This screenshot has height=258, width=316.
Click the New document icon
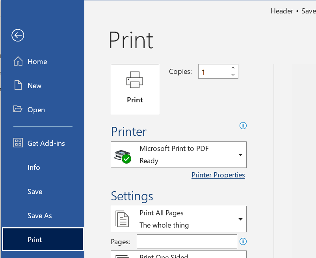tap(17, 85)
